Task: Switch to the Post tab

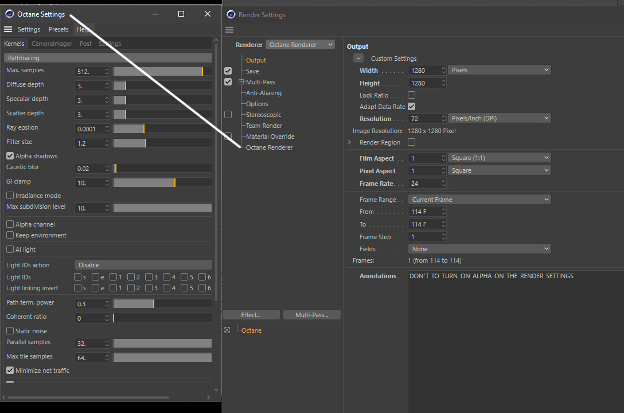Action: [85, 44]
